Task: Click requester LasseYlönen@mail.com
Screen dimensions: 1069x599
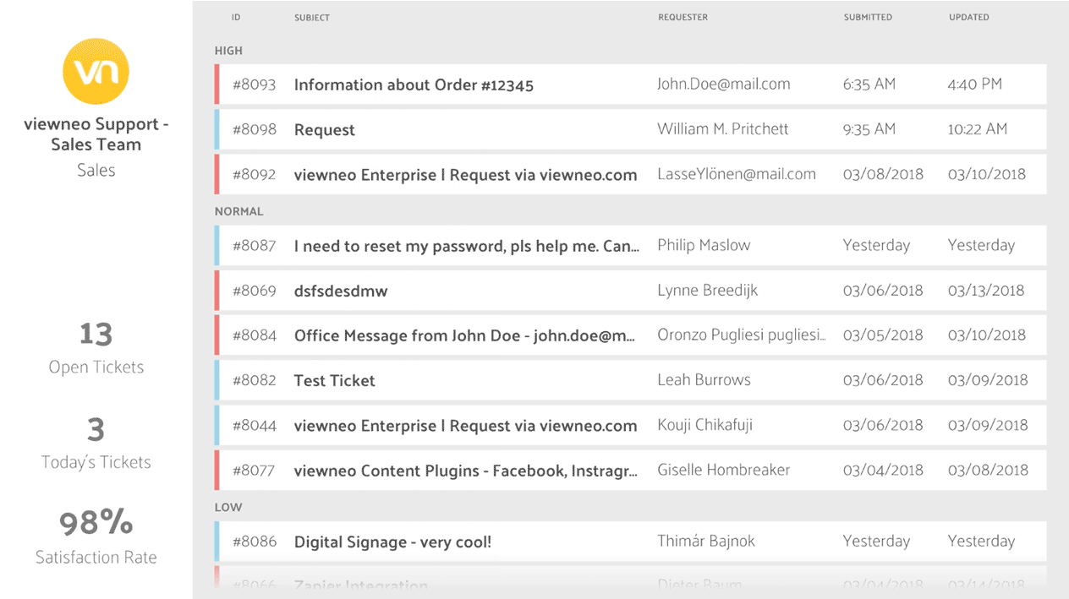Action: 737,174
